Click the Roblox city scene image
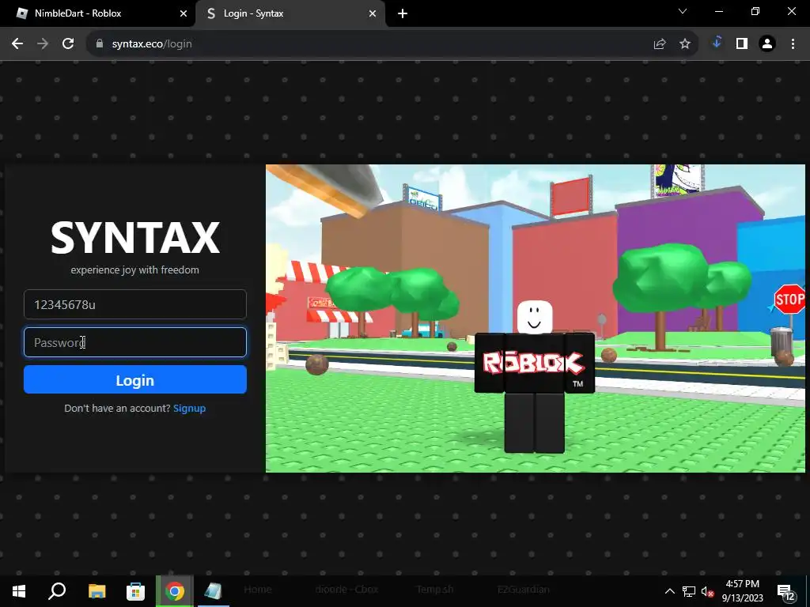 (x=536, y=319)
